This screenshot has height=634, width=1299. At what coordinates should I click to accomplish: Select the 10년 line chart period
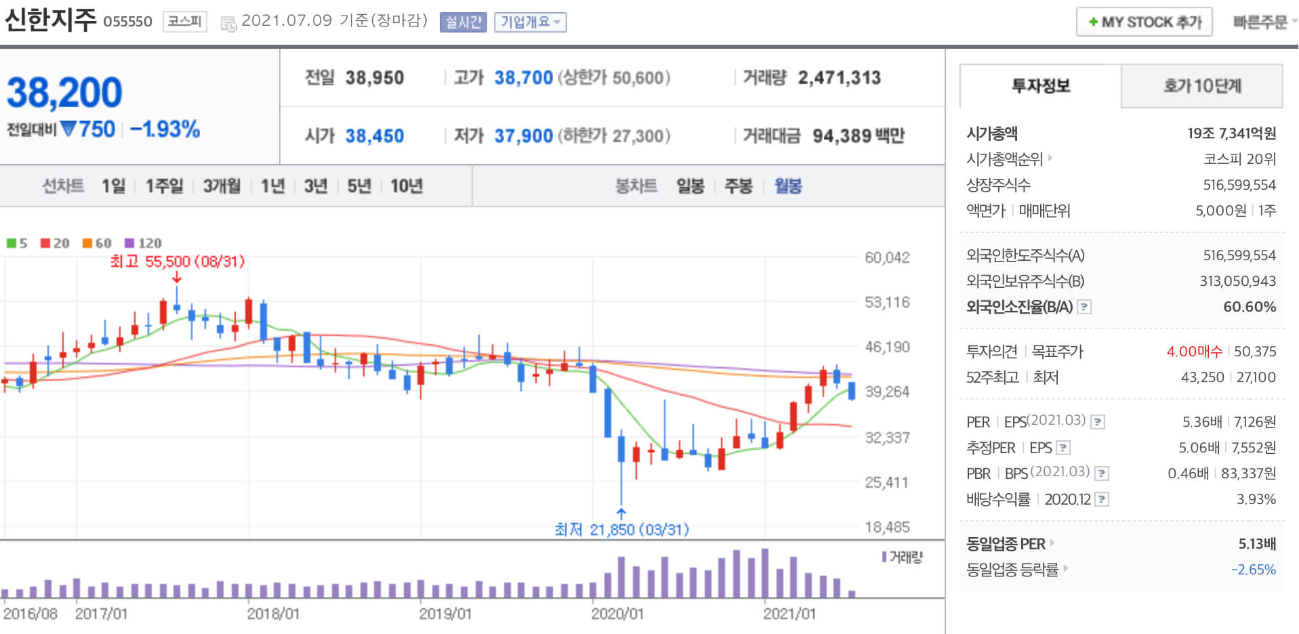click(x=407, y=186)
